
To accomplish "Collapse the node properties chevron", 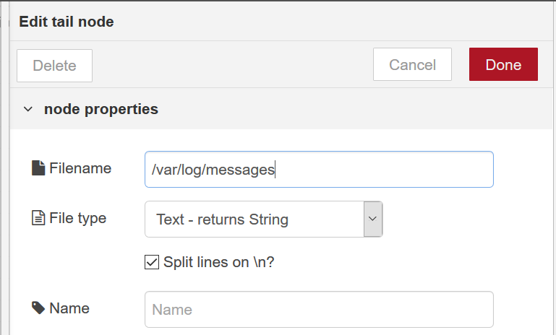I will pos(28,109).
